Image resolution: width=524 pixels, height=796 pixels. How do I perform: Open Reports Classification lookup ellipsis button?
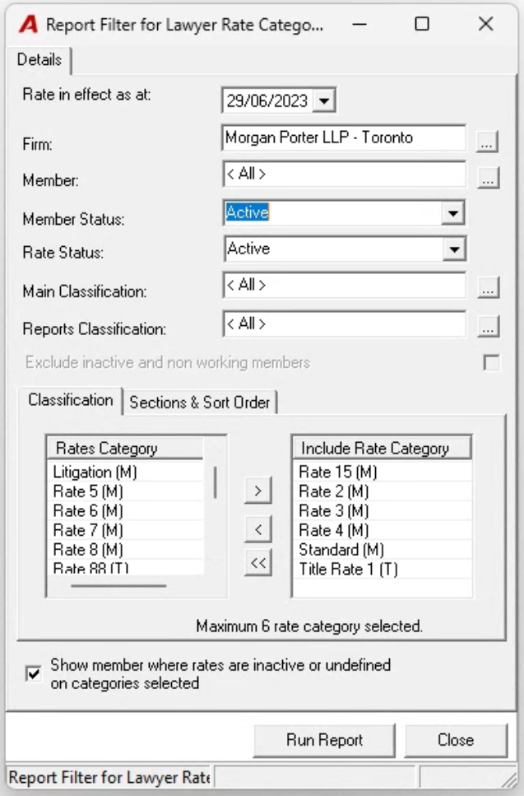(488, 327)
